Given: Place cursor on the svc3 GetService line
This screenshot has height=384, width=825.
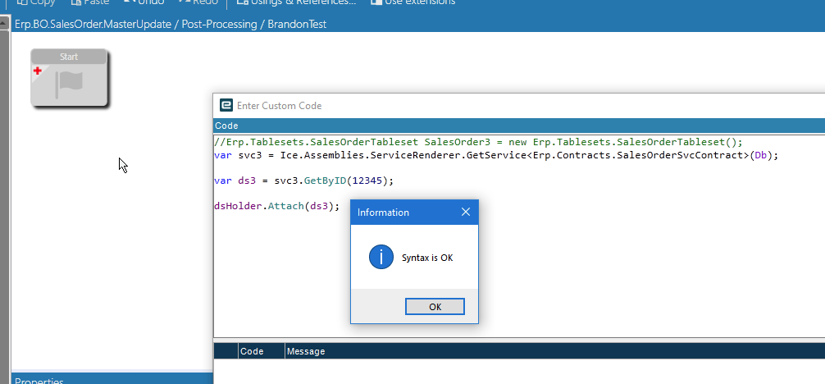Looking at the screenshot, I should [495, 155].
